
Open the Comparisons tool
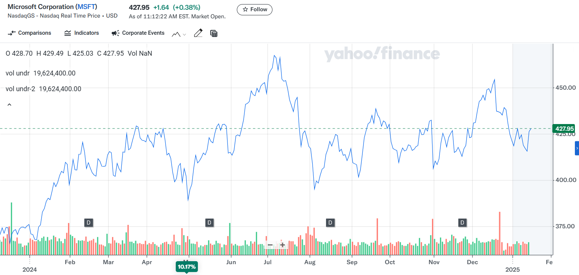pyautogui.click(x=30, y=33)
